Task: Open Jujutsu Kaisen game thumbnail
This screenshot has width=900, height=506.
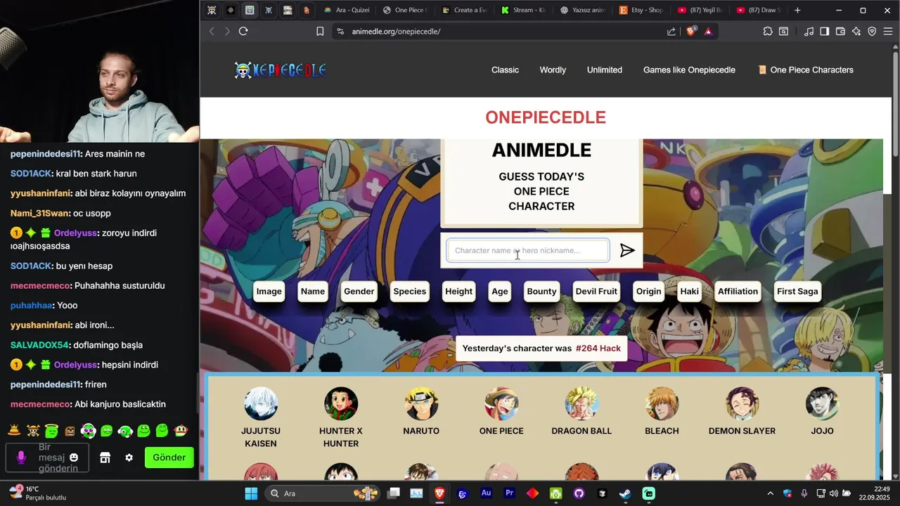Action: click(x=261, y=403)
